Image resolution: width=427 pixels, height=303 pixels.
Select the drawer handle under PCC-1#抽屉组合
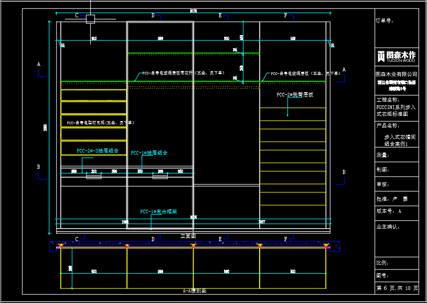point(160,176)
